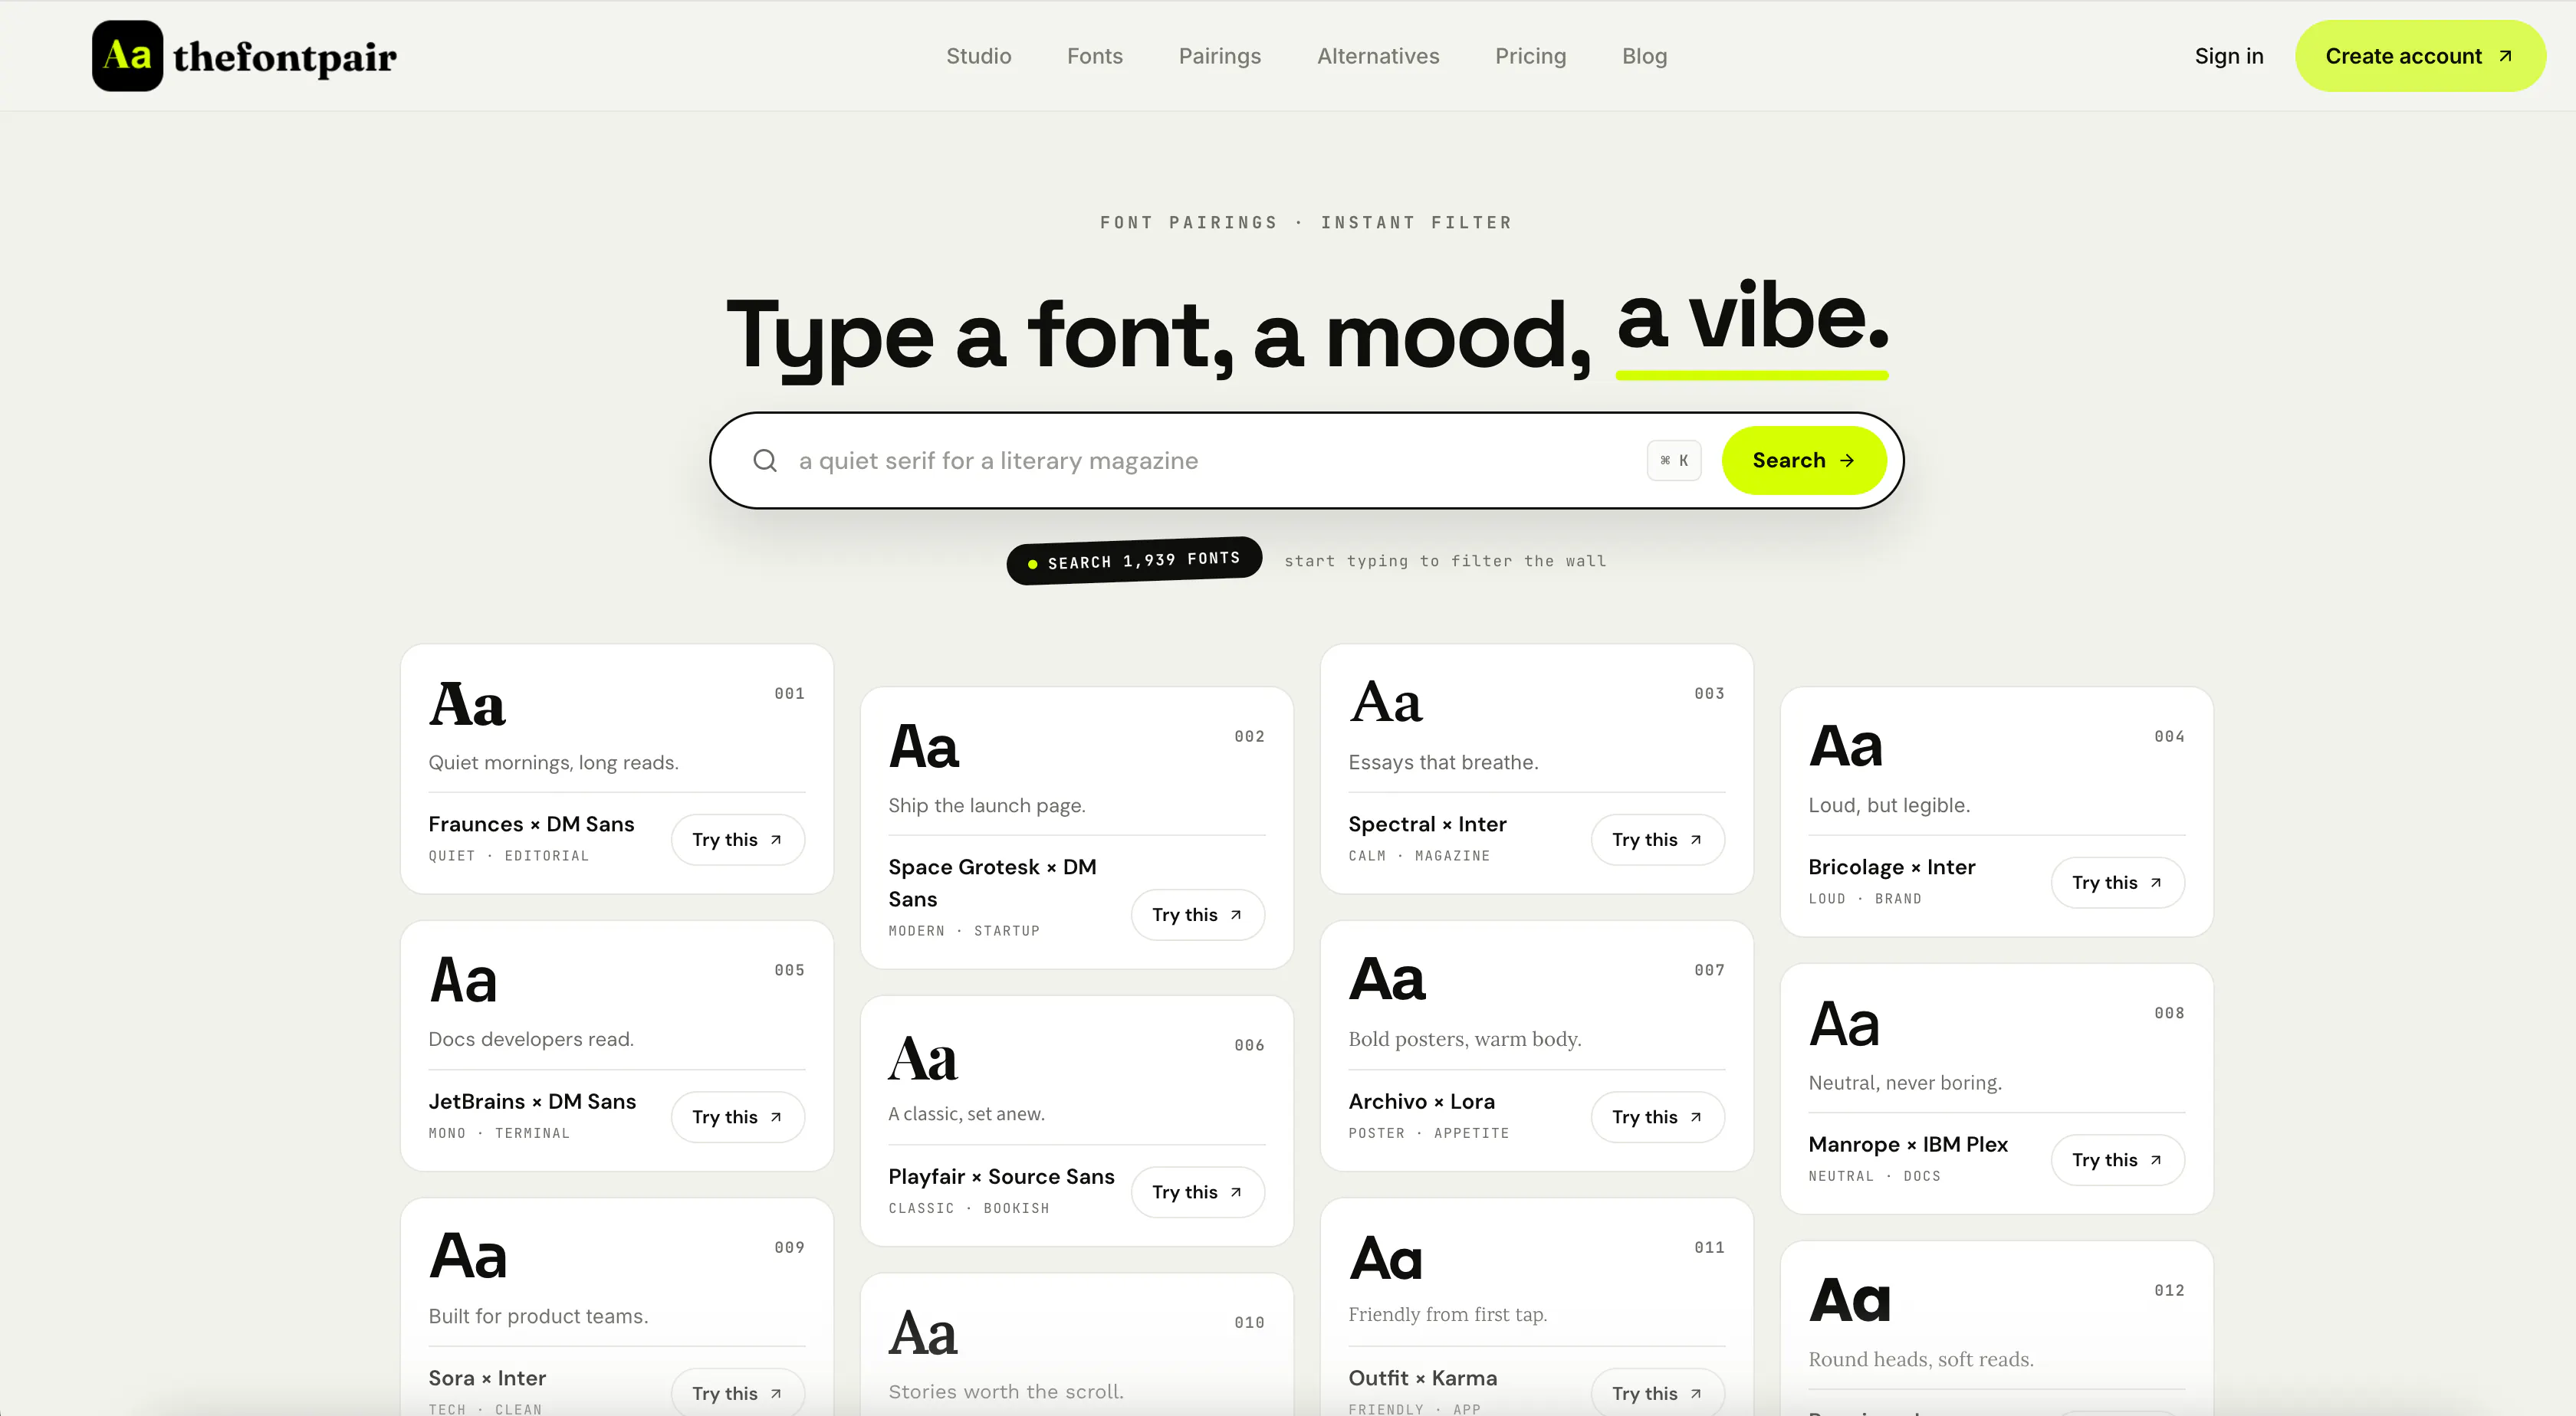
Task: Try this for Bricolage × Inter
Action: 2117,883
